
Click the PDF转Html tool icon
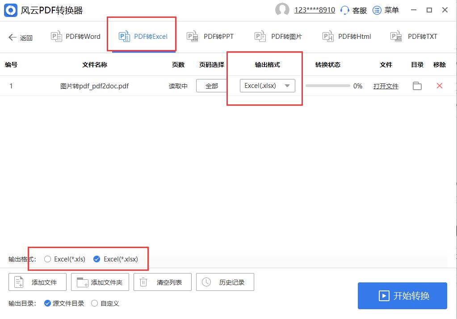(x=327, y=37)
